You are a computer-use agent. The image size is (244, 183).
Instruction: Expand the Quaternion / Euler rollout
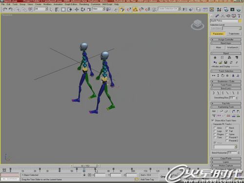pyautogui.click(x=226, y=81)
